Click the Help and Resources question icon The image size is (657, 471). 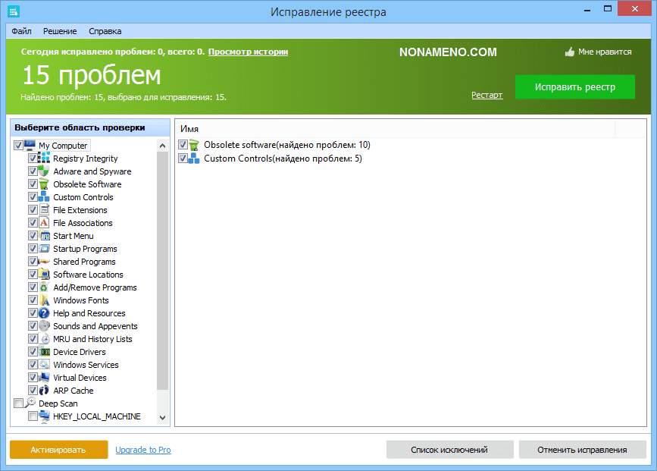point(45,313)
